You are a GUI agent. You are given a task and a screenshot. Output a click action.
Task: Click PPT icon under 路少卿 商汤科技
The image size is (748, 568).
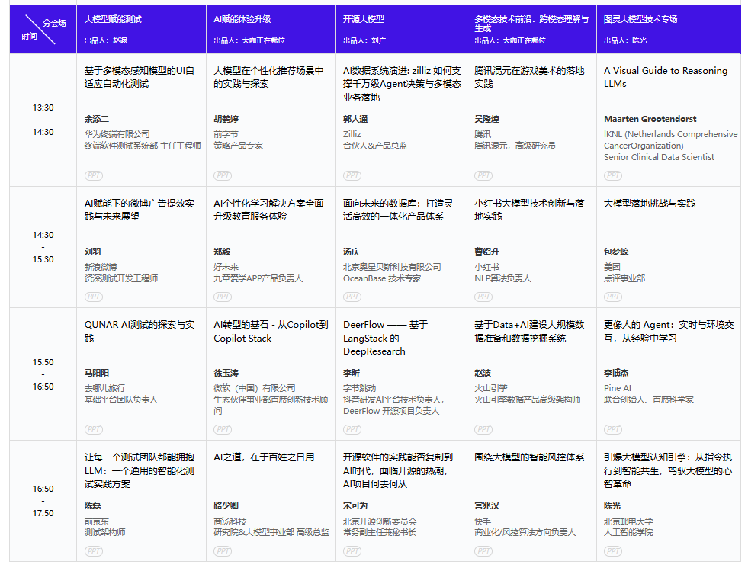223,551
